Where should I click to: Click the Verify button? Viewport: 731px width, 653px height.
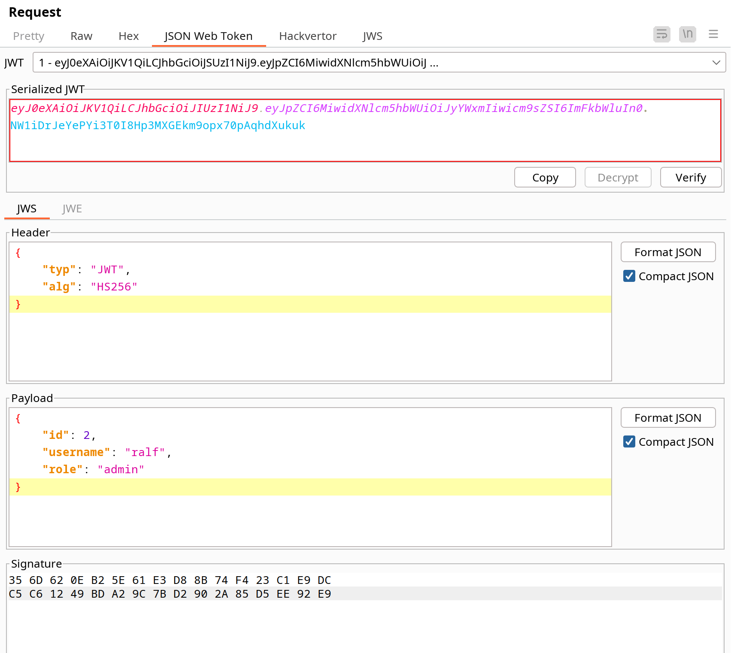691,177
